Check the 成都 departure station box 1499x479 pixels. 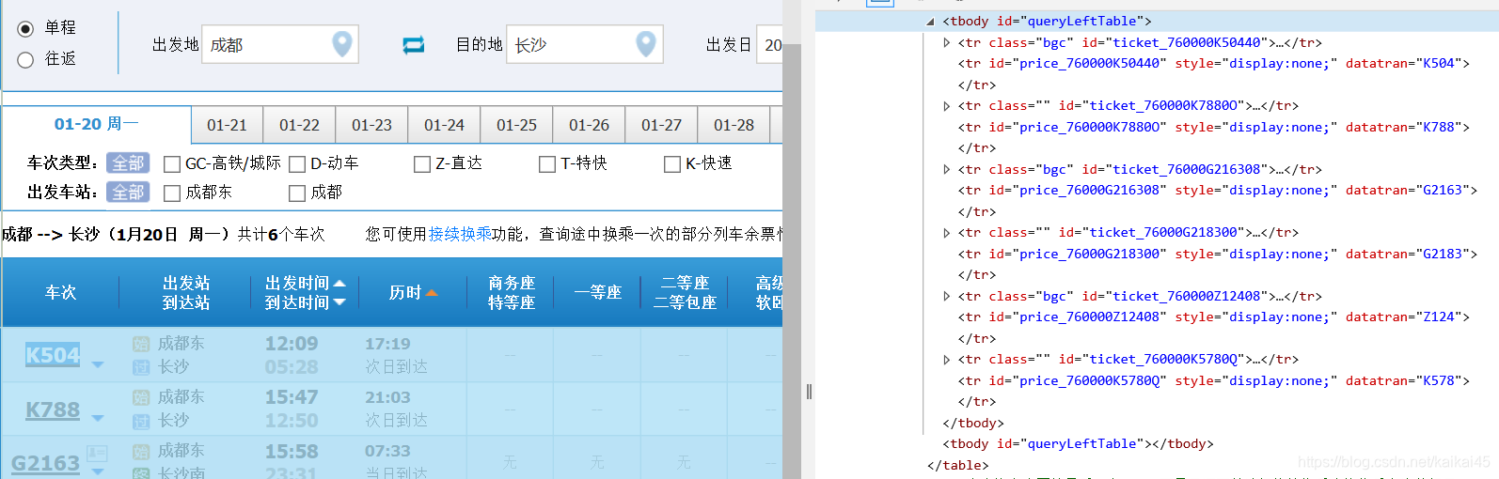[297, 193]
